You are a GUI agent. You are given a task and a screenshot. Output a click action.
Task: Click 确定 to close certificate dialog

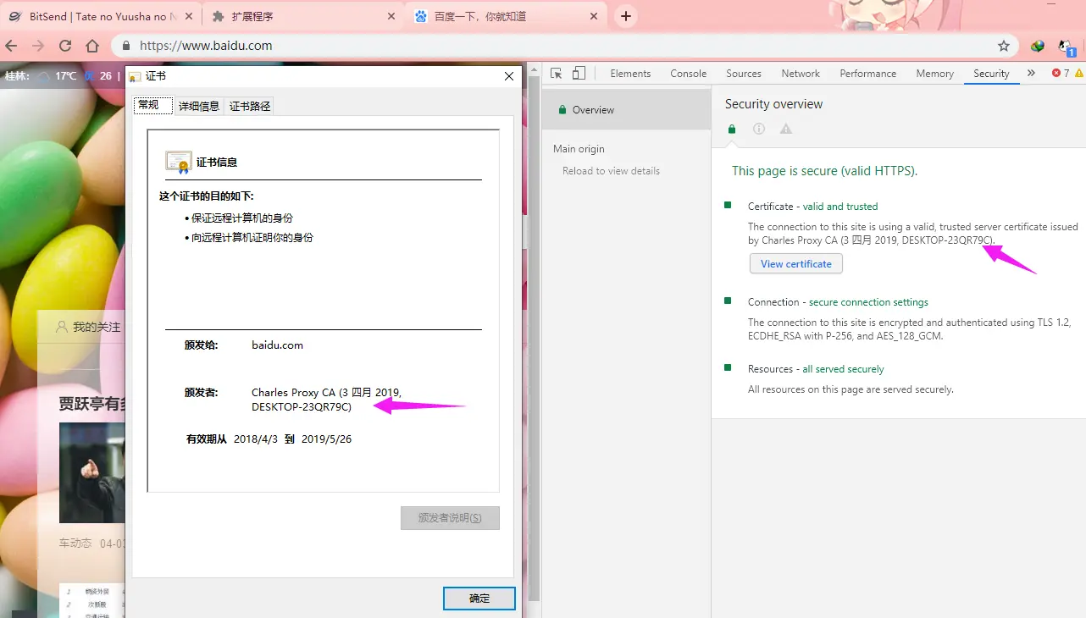point(479,598)
